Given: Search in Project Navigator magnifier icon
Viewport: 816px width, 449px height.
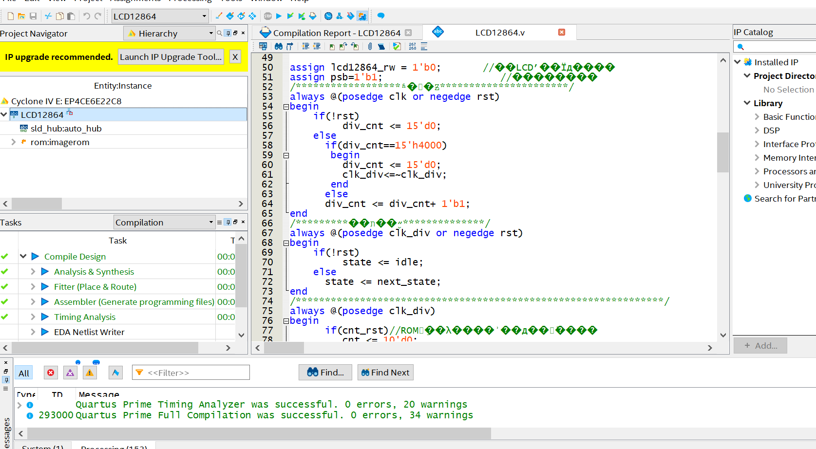Looking at the screenshot, I should coord(220,33).
